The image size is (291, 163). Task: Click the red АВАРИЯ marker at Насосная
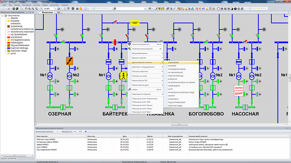pos(238,88)
